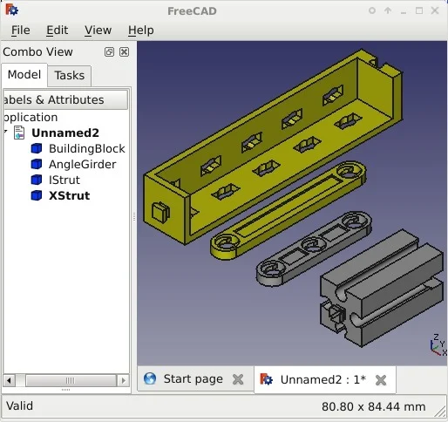This screenshot has height=422, width=448.
Task: Click the XYZ axis indicator
Action: tap(438, 345)
